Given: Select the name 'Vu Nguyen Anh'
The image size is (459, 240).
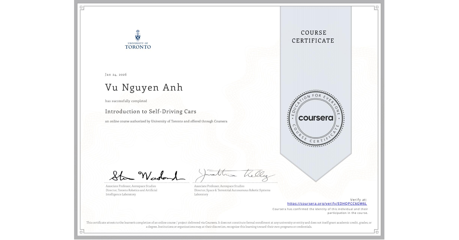Looking at the screenshot, I should pos(144,87).
